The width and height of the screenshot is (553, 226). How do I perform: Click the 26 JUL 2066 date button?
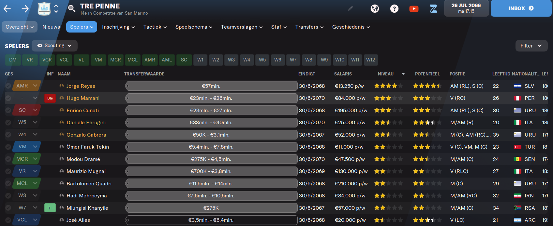(x=466, y=8)
